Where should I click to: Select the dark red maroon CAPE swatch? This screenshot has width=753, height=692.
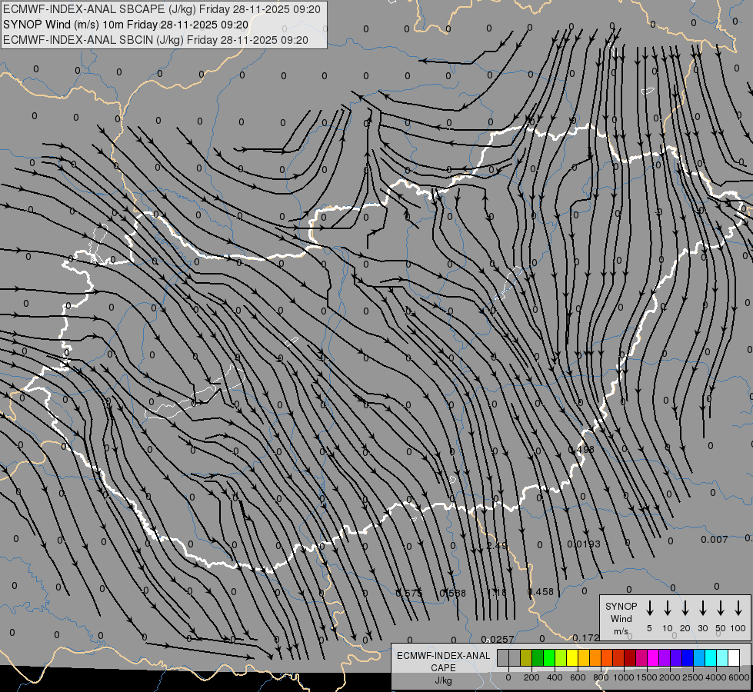tap(630, 658)
